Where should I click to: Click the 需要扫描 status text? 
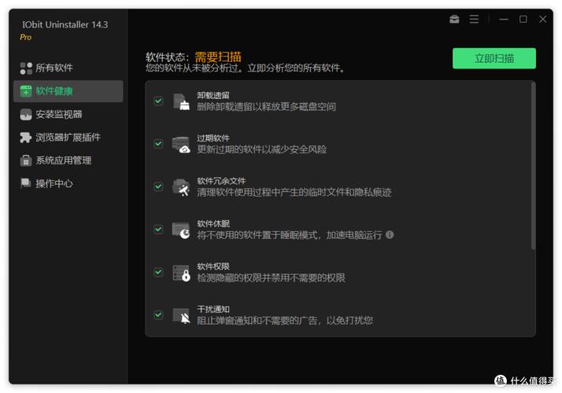[x=218, y=57]
